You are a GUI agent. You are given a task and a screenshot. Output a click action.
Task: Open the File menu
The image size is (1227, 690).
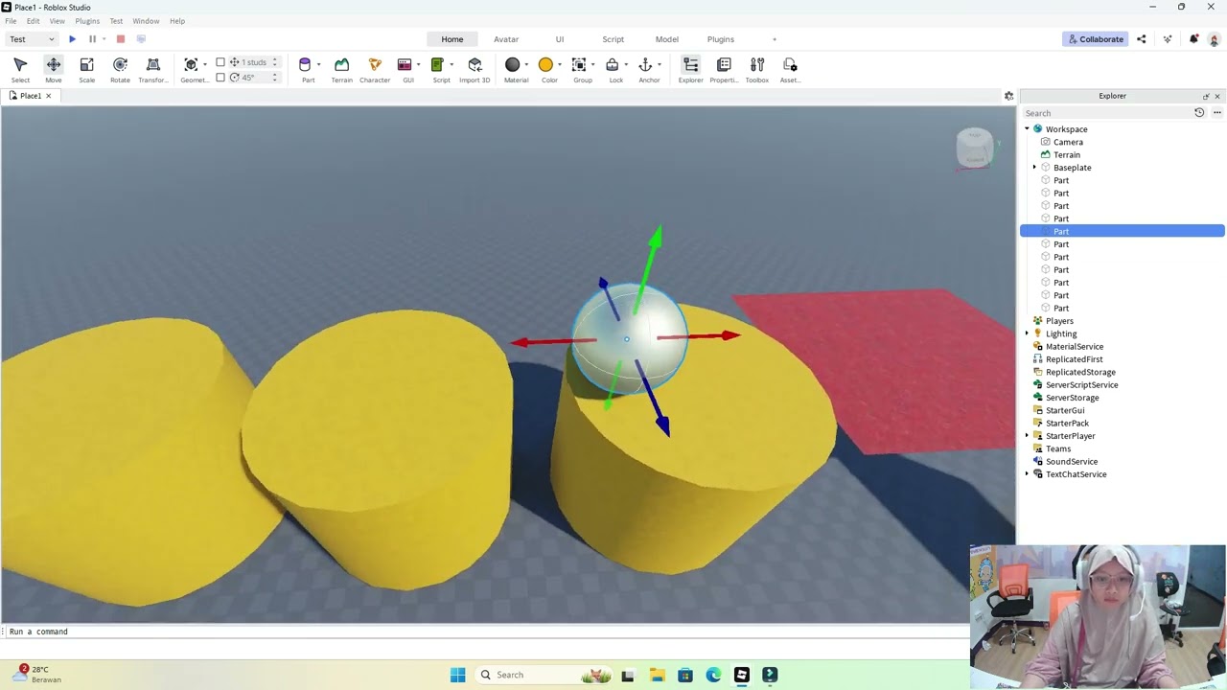(11, 21)
